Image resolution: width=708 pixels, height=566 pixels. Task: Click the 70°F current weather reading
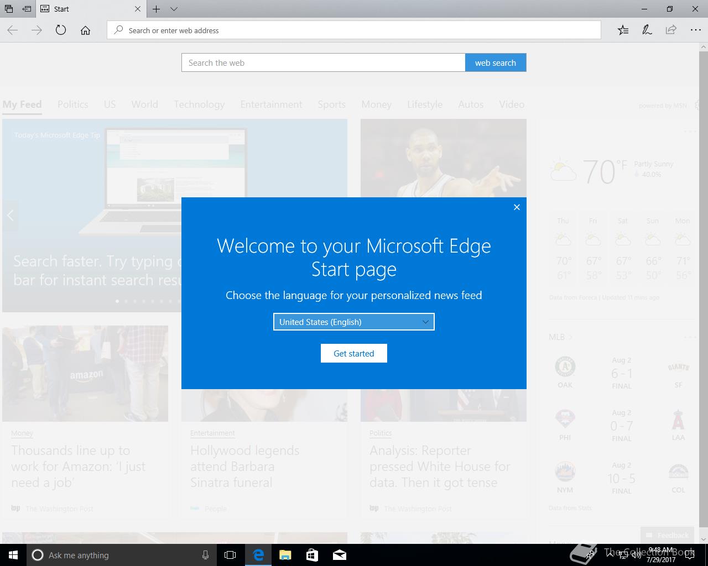click(605, 171)
